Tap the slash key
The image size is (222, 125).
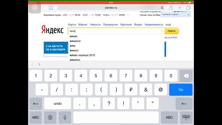point(57,90)
